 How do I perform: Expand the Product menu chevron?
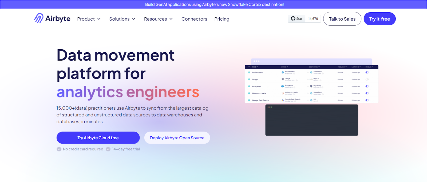pos(99,19)
